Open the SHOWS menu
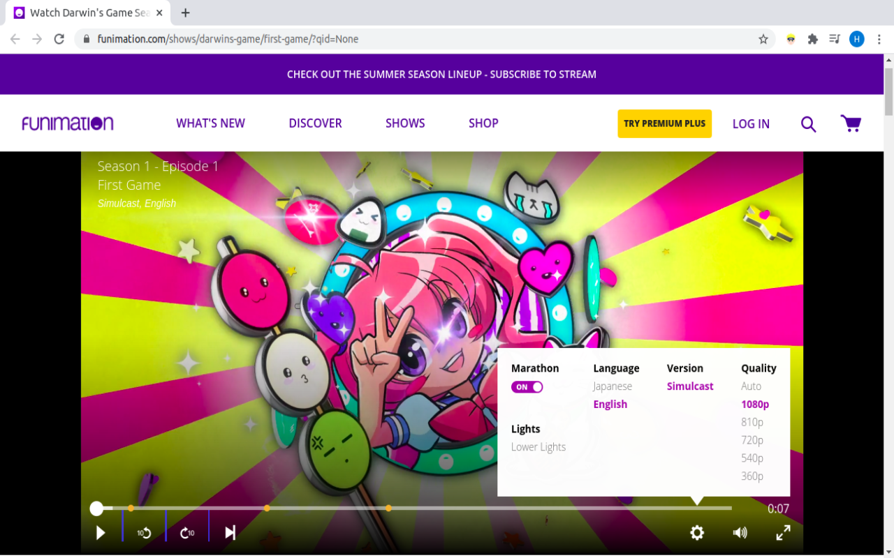894x558 pixels. pos(405,123)
